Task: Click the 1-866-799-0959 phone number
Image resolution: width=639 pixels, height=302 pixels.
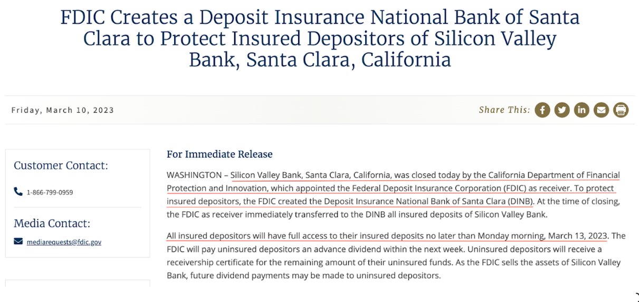Action: 50,192
